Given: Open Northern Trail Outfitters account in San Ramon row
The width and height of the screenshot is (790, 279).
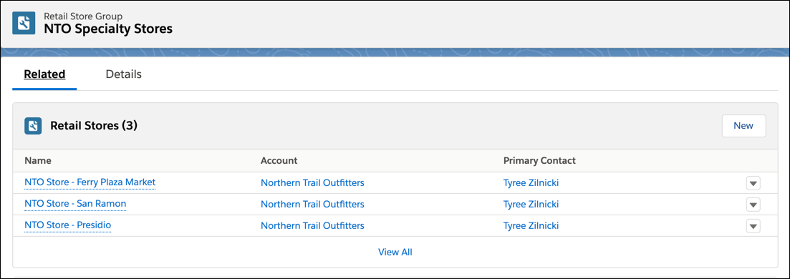Looking at the screenshot, I should click(x=312, y=205).
